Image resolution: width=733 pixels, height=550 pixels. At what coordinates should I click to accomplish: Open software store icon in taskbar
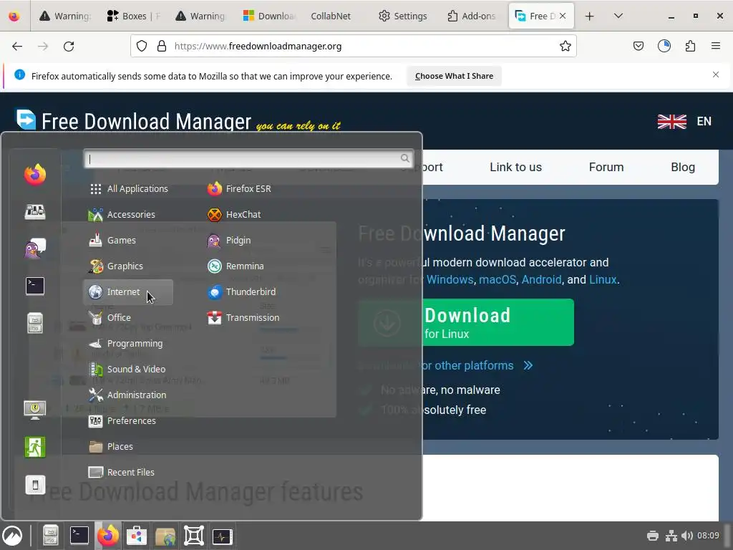pyautogui.click(x=137, y=536)
